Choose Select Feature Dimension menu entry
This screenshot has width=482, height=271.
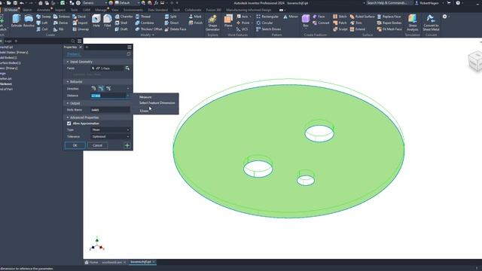(x=157, y=103)
